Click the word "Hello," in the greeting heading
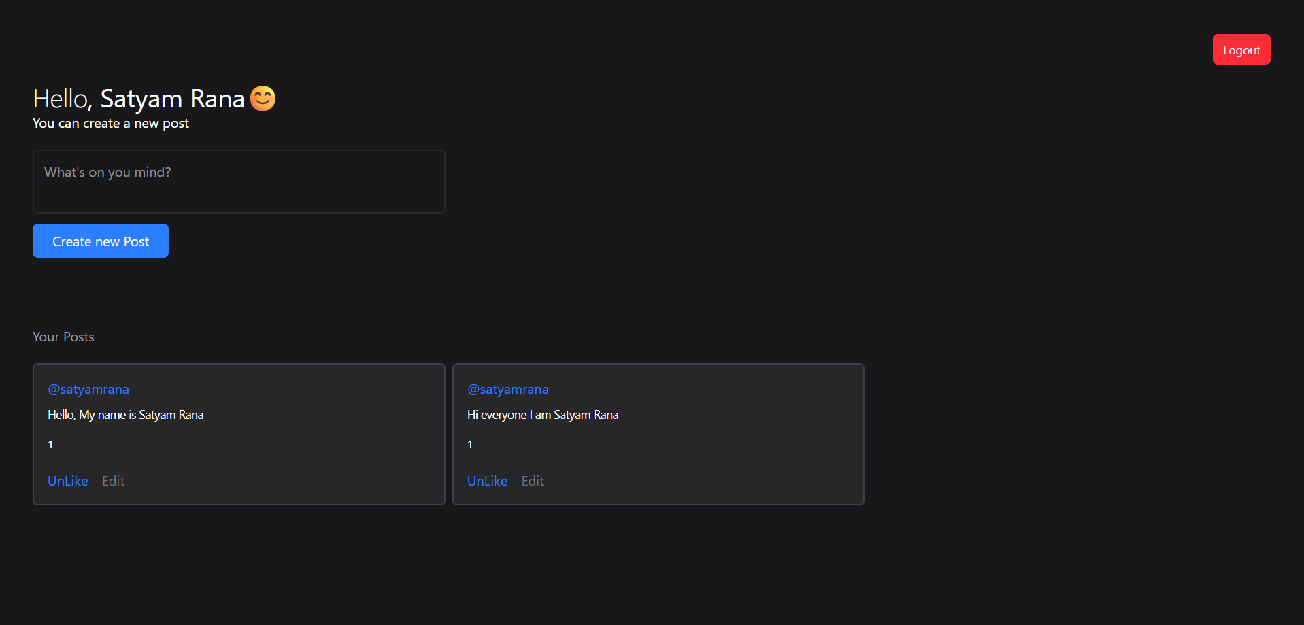This screenshot has width=1304, height=625. [x=62, y=99]
